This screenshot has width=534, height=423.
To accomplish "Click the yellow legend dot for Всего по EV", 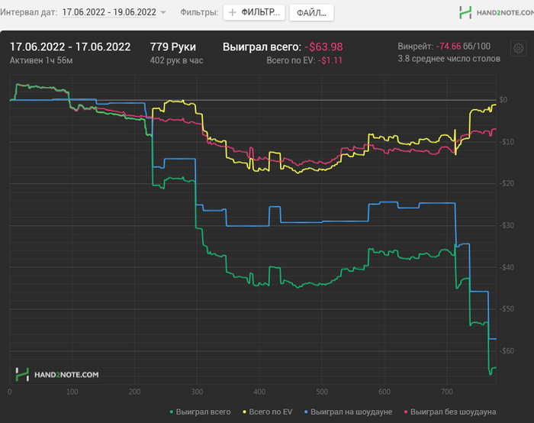I will [x=244, y=412].
